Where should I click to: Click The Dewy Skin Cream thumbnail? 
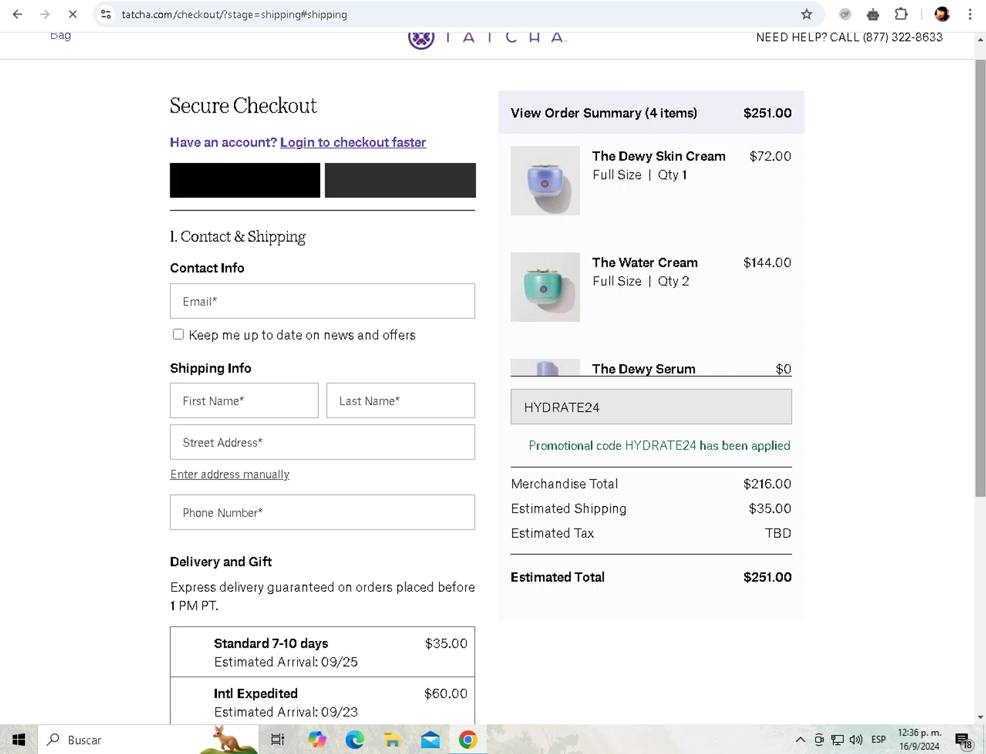[545, 181]
